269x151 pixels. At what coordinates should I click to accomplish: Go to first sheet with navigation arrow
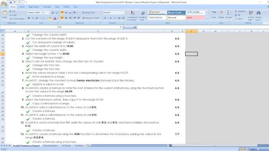(2, 146)
